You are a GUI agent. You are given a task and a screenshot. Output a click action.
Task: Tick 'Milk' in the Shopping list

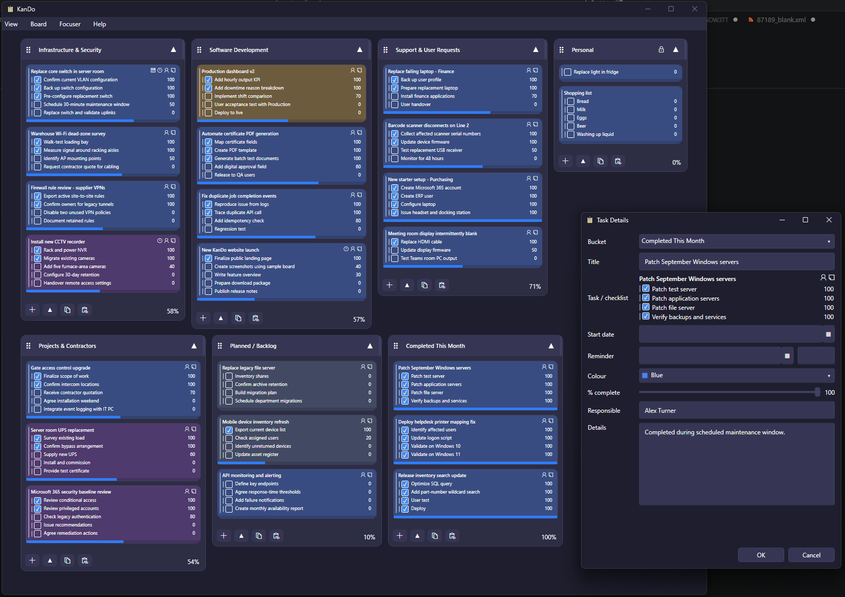(571, 110)
